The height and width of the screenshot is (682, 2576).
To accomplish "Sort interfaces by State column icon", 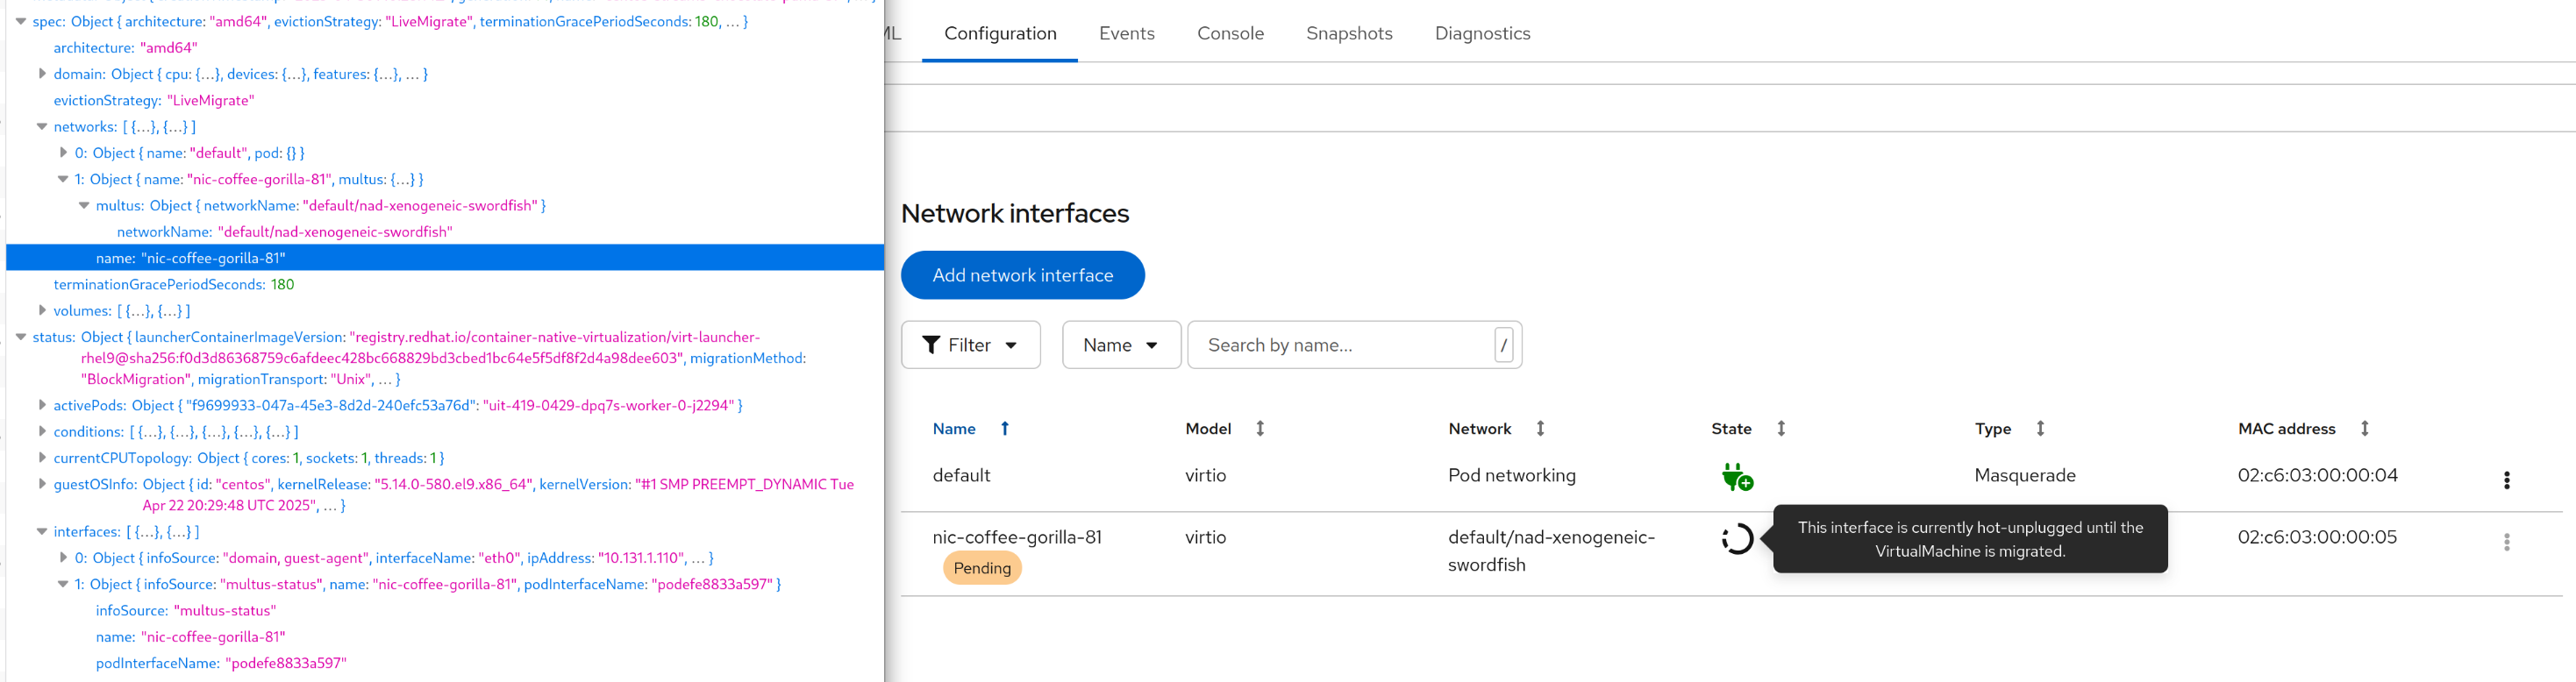I will click(x=1781, y=429).
